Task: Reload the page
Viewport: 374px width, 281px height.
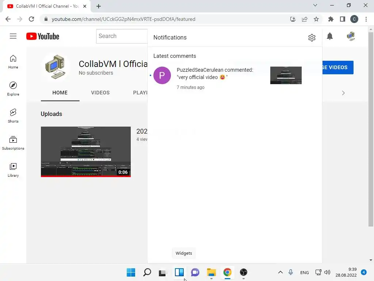Action: 31,19
